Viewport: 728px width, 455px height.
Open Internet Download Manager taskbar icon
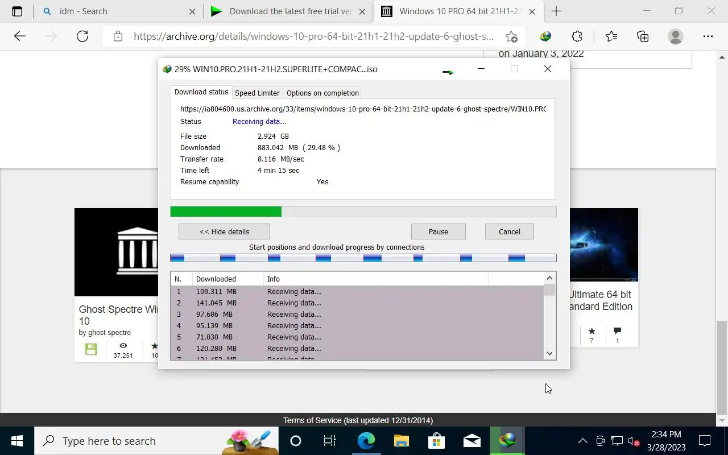pyautogui.click(x=507, y=441)
